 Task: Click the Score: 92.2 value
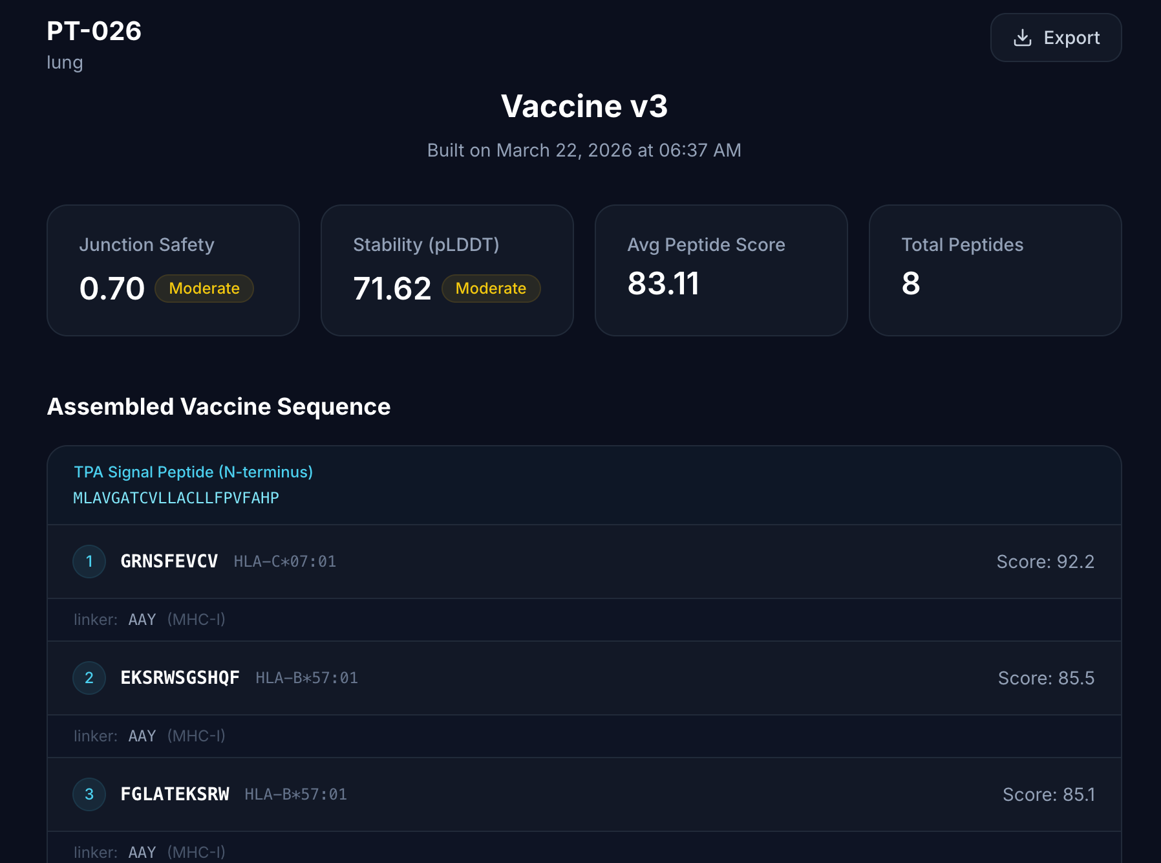[x=1045, y=562]
